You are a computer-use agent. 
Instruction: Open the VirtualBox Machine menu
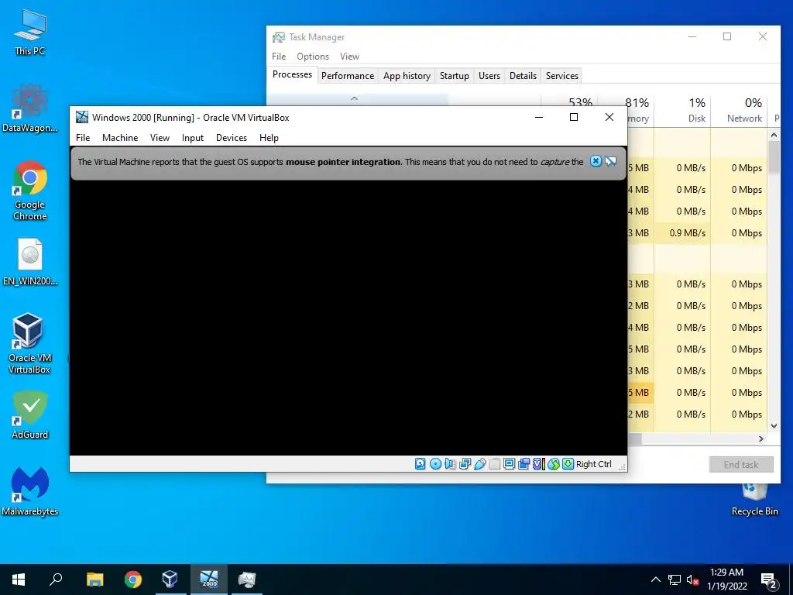point(120,138)
